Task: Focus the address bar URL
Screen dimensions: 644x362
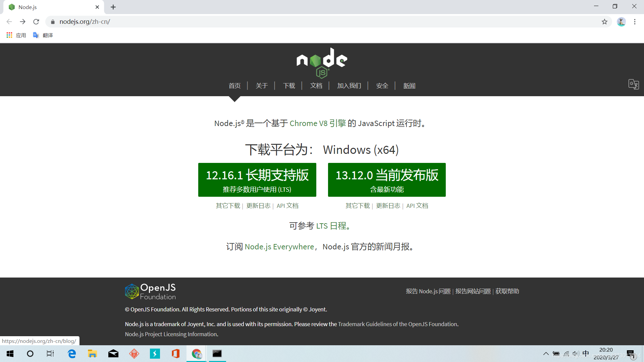Action: pyautogui.click(x=329, y=22)
